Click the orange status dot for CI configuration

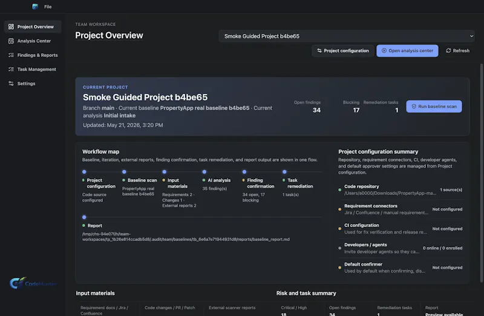(x=340, y=229)
